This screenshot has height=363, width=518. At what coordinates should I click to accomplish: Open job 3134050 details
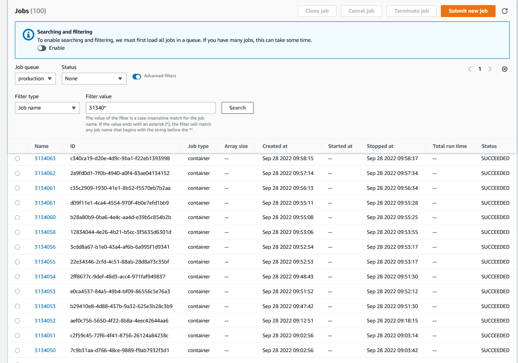45,350
